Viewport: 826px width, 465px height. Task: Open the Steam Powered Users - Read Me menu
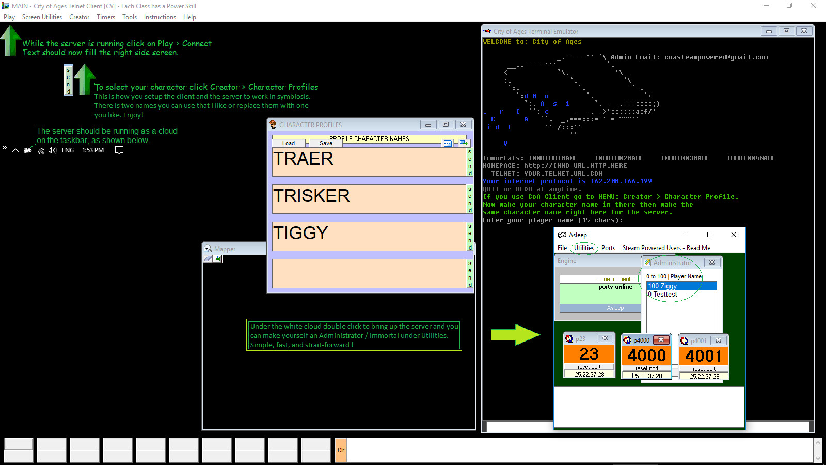click(x=666, y=248)
